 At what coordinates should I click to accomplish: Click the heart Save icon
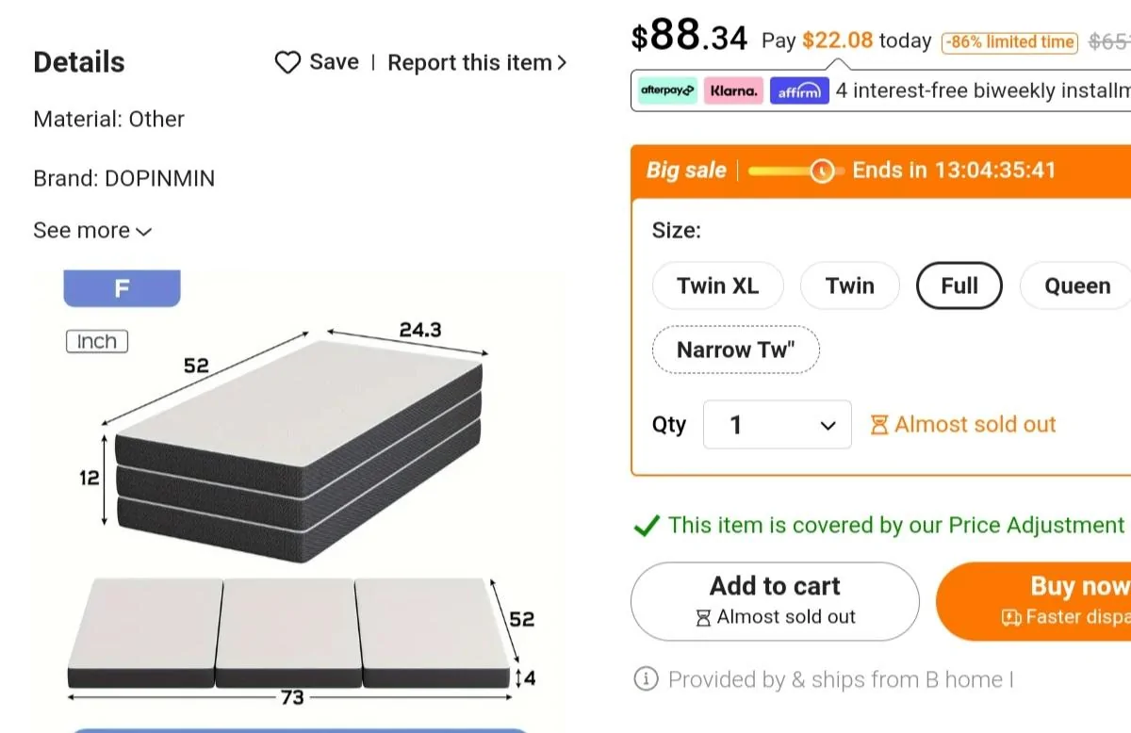287,62
